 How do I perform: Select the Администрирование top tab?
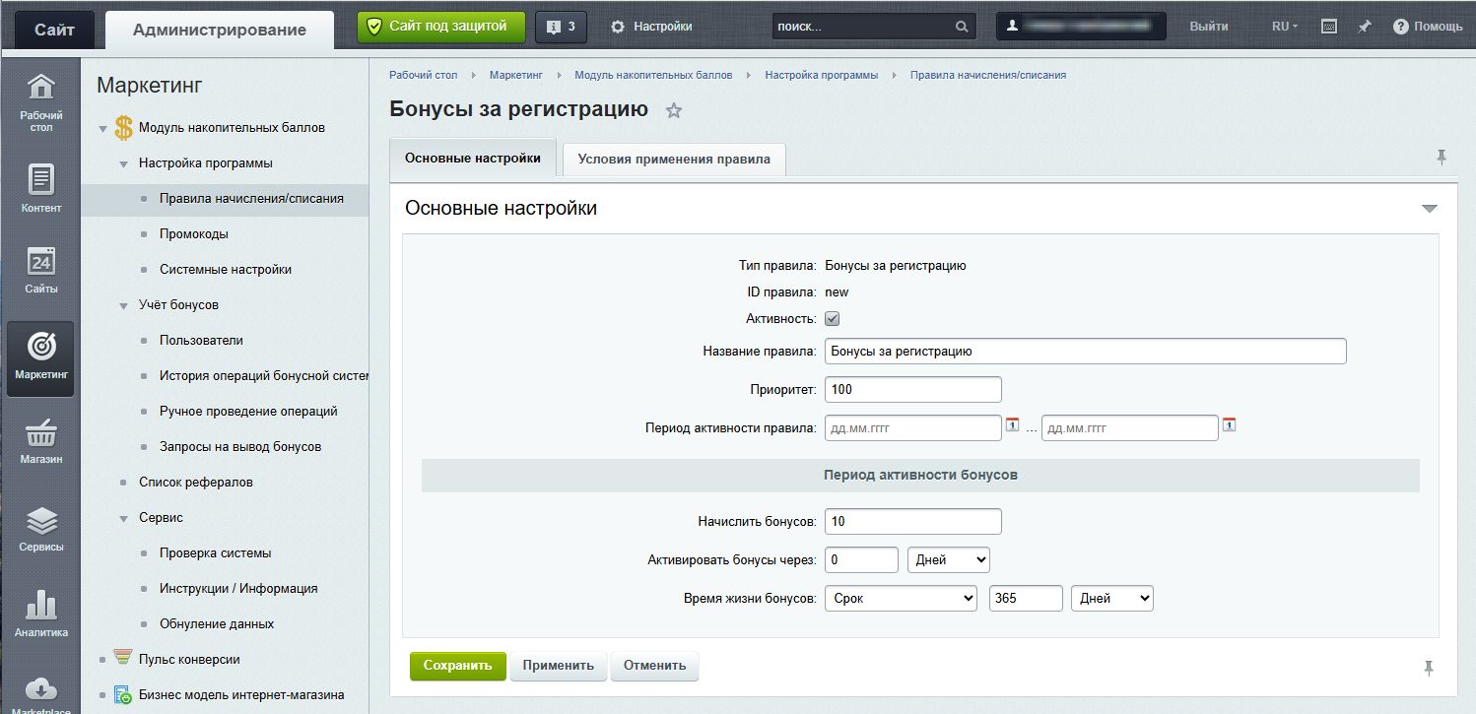tap(219, 30)
